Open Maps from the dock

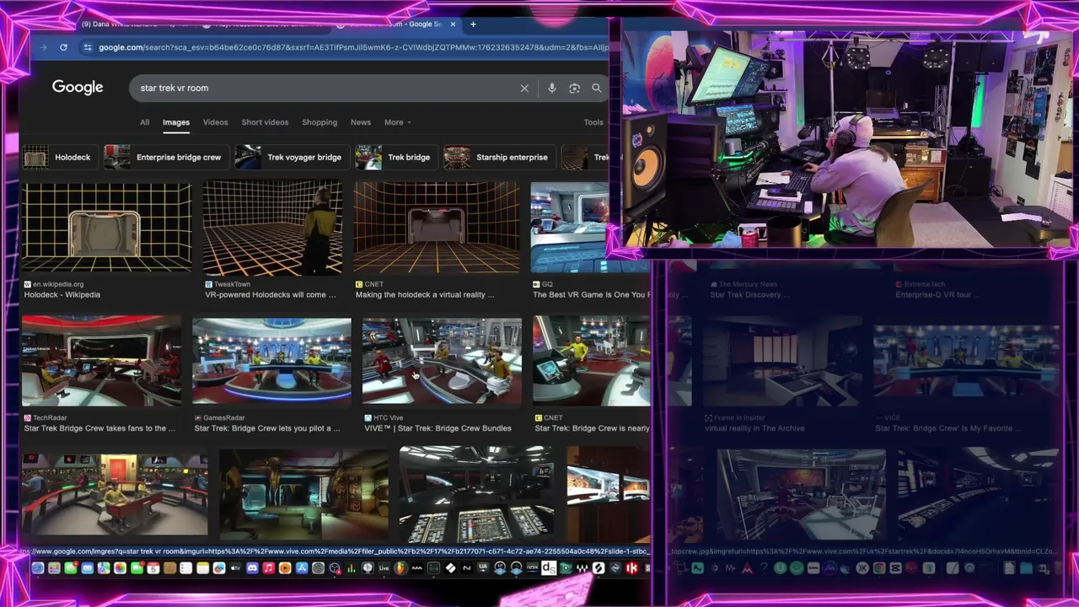(104, 568)
